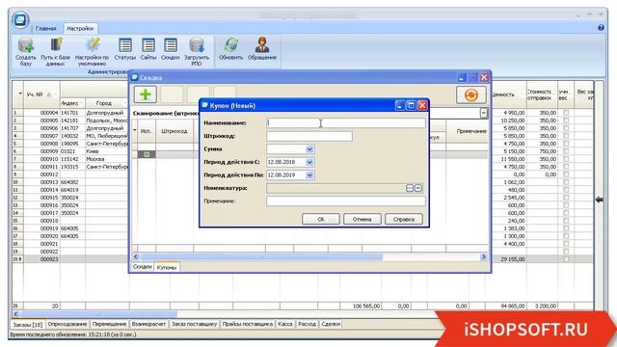Toggle checkbox in row with 2 545,00
The height and width of the screenshot is (347, 617).
click(x=566, y=198)
